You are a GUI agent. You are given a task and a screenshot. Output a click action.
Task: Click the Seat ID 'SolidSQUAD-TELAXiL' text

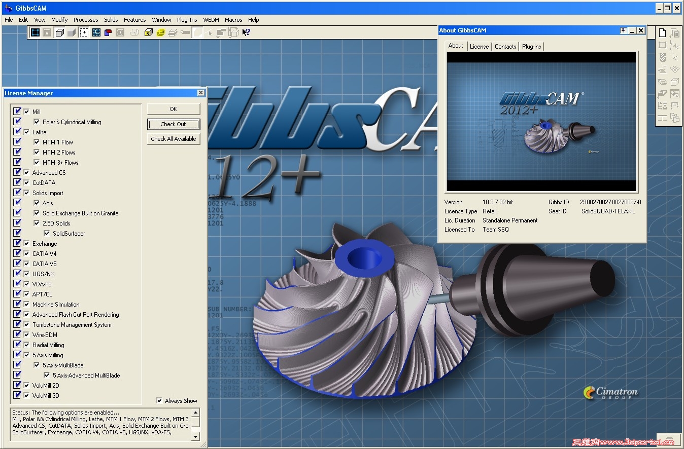pyautogui.click(x=608, y=211)
